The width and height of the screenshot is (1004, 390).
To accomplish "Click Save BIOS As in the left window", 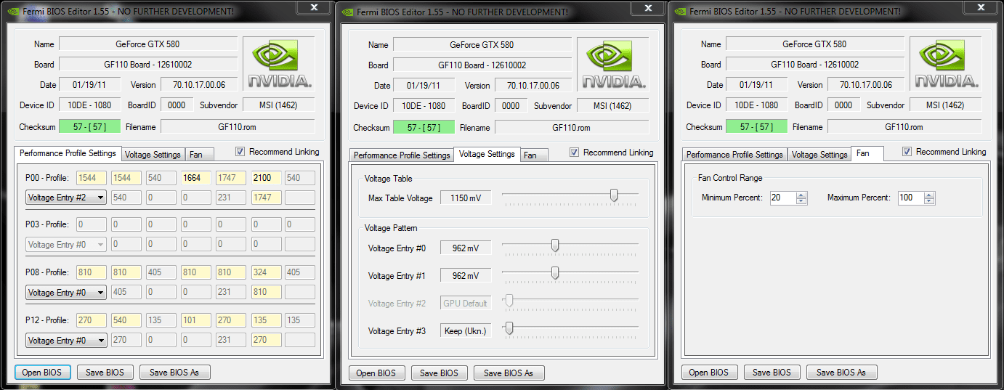I will [174, 373].
